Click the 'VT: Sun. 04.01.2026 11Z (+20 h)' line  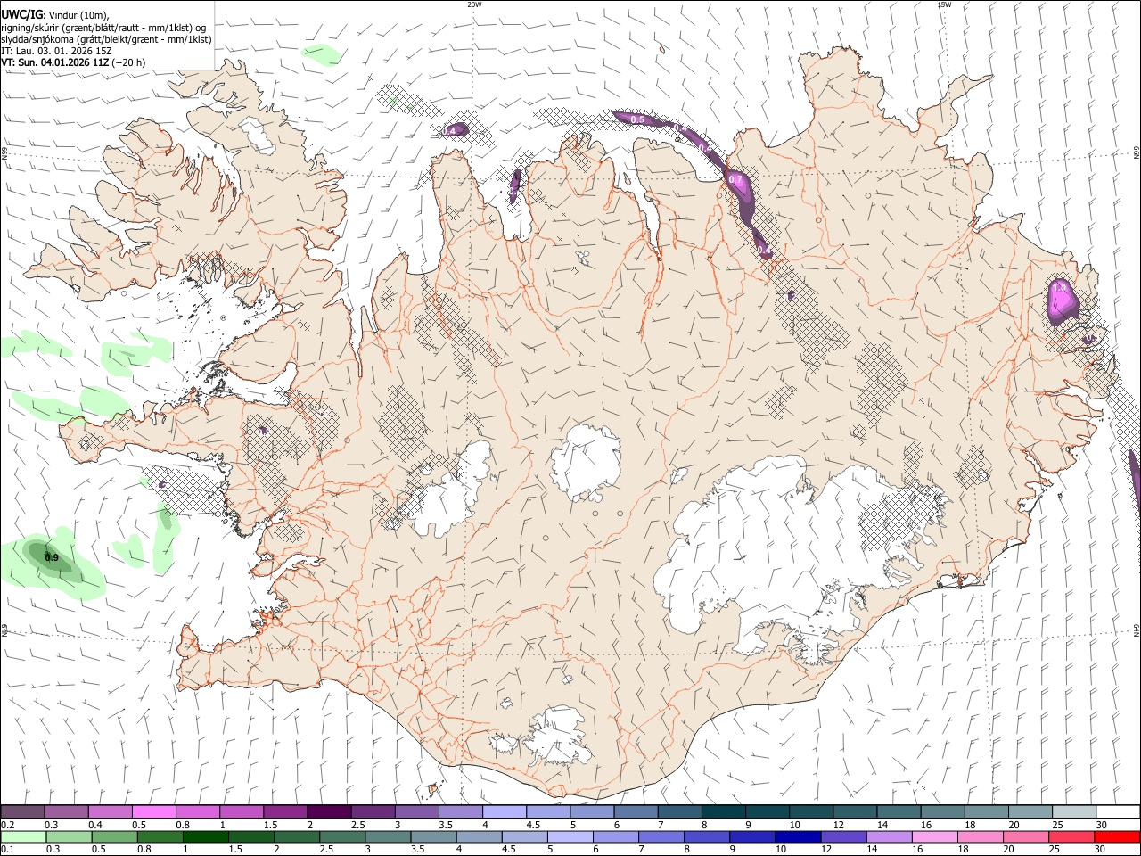[x=73, y=62]
